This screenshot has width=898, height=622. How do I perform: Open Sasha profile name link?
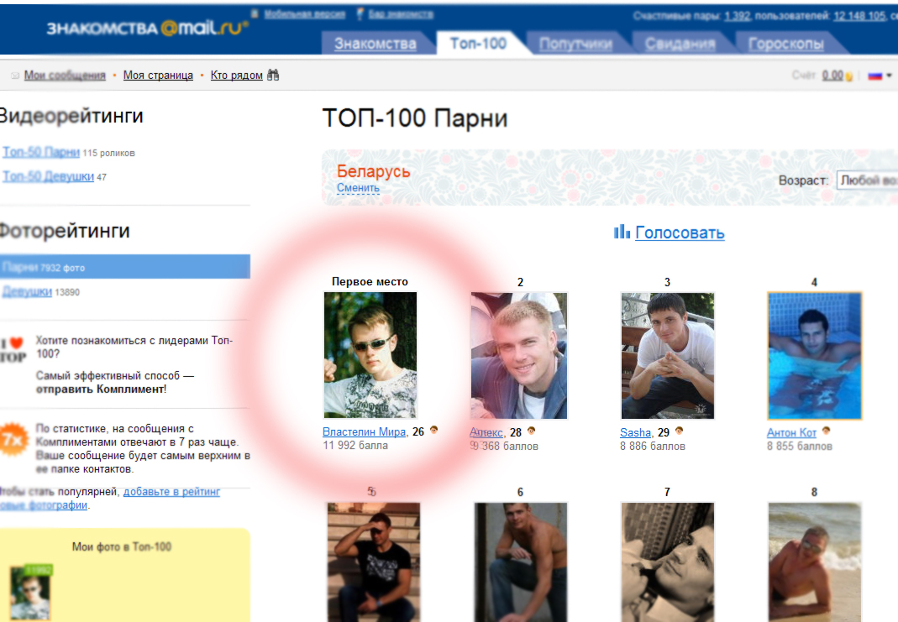coord(635,432)
